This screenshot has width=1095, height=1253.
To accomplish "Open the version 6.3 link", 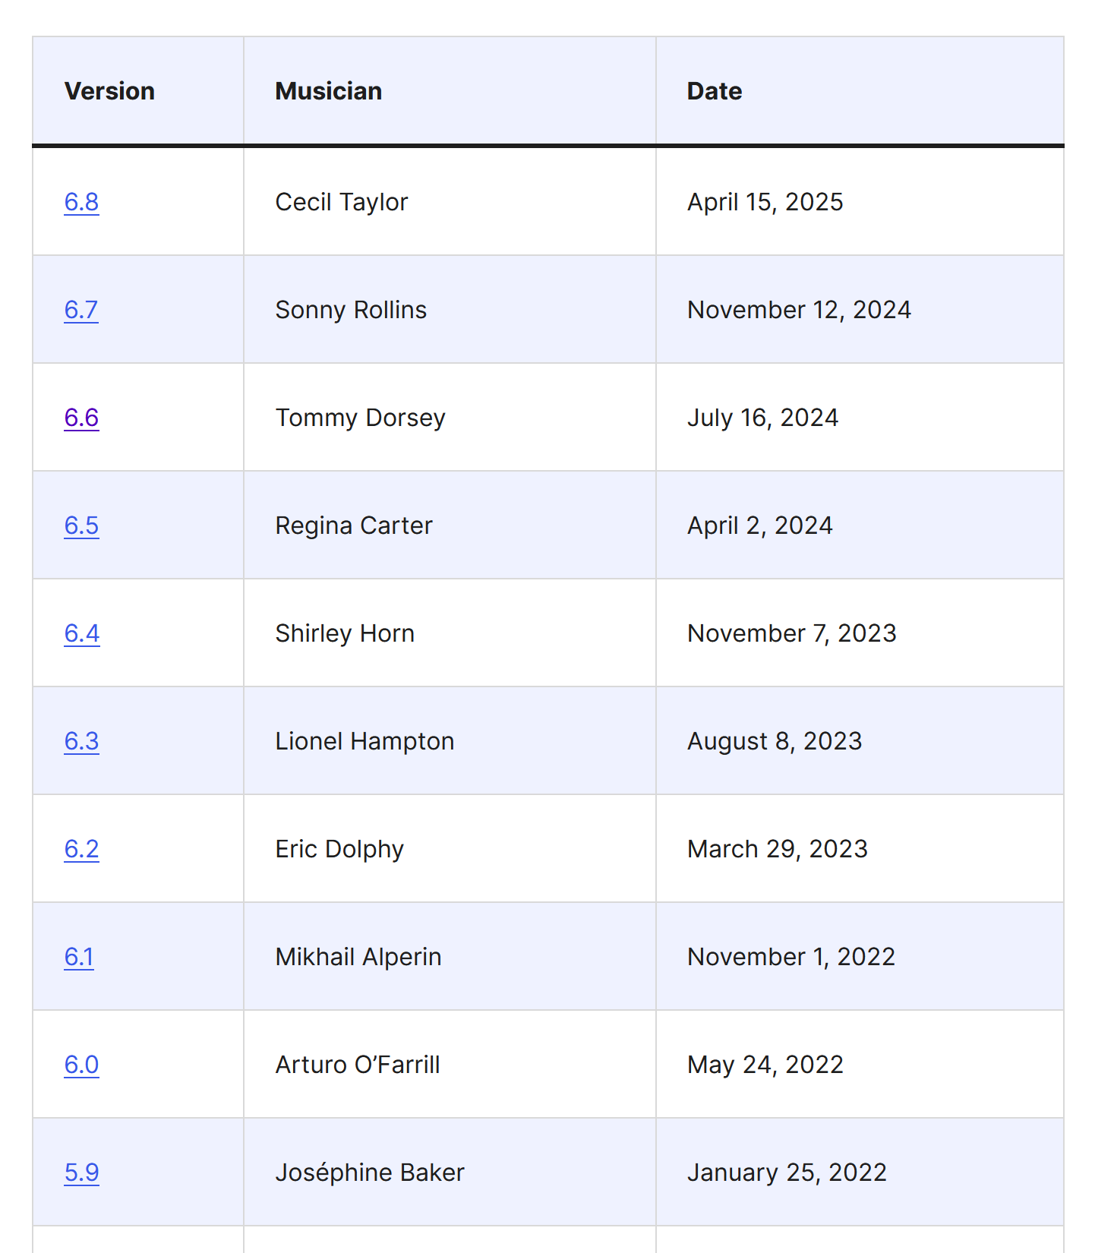I will click(x=81, y=741).
